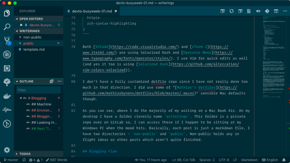The width and height of the screenshot is (290, 163).
Task: Click the 697 Words status item
Action: point(57,160)
